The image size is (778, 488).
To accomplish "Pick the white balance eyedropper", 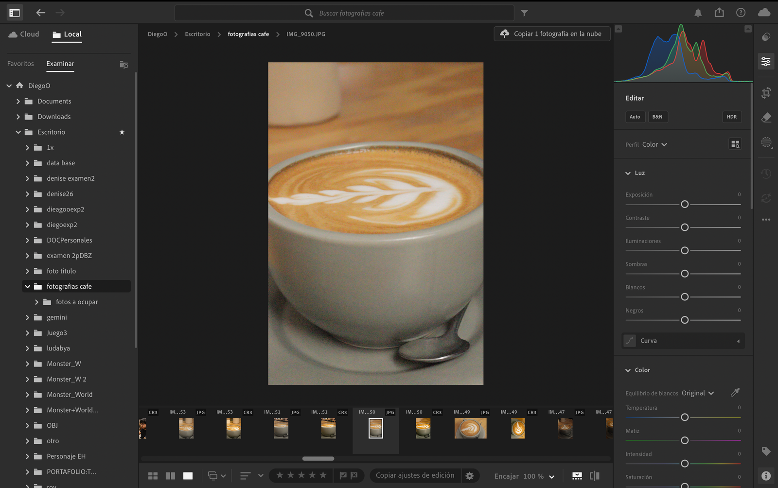I will click(x=735, y=392).
